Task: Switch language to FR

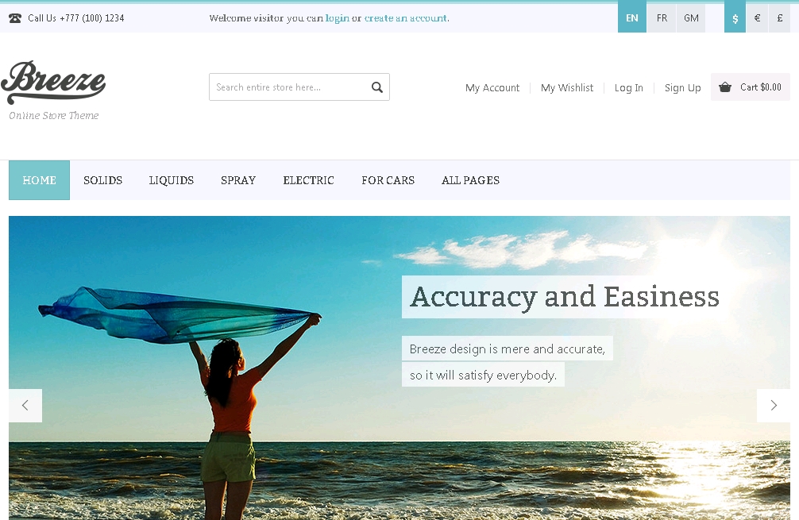Action: tap(662, 17)
